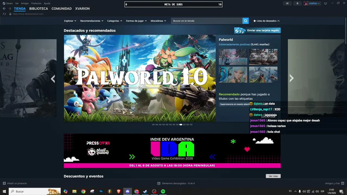Jump to the first carousel page dot
This screenshot has height=195, width=347.
153,125
